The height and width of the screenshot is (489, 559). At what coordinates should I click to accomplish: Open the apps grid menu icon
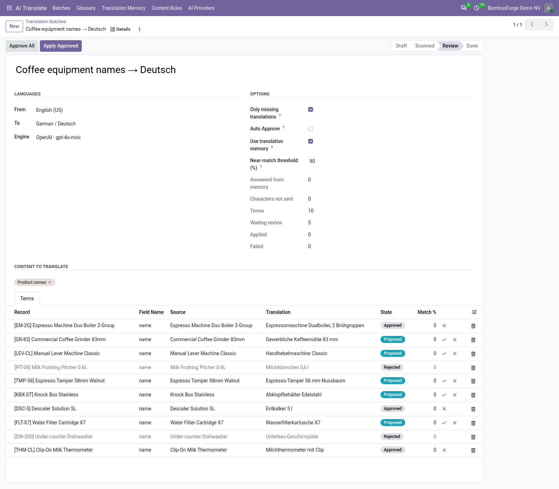pyautogui.click(x=9, y=8)
